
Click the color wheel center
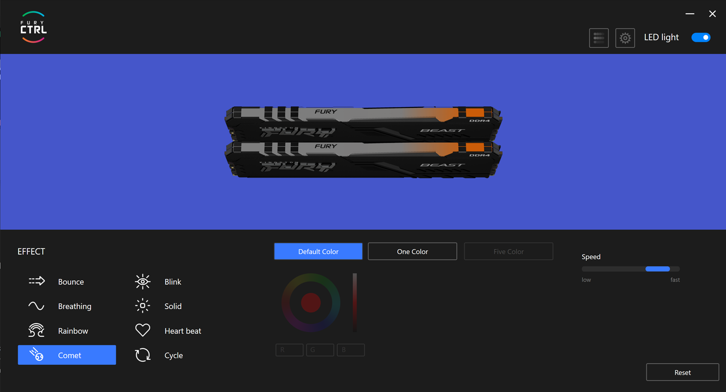[311, 303]
